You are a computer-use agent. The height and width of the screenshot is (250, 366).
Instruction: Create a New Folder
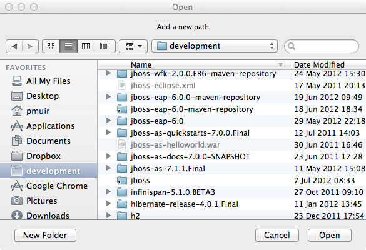click(x=45, y=235)
